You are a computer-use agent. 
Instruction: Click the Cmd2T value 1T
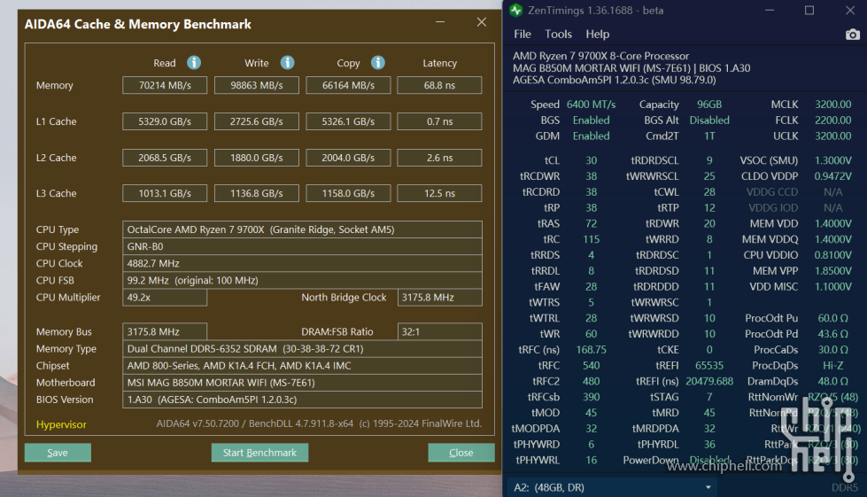[709, 136]
